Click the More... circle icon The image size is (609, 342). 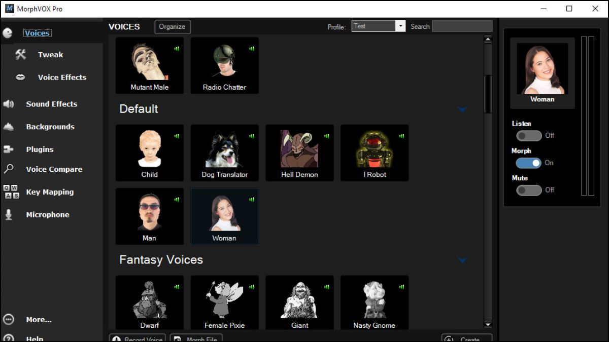(x=9, y=320)
